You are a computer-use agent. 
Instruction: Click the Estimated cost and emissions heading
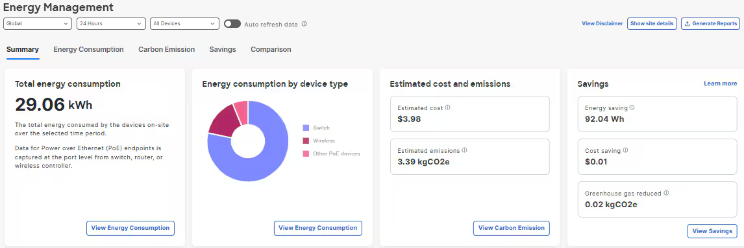tap(450, 84)
